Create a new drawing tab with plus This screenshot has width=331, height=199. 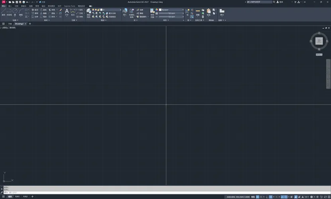30,24
